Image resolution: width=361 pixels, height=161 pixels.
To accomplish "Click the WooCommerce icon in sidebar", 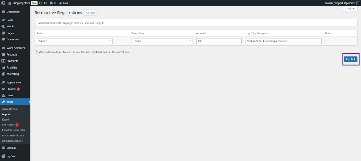I will tap(3, 48).
